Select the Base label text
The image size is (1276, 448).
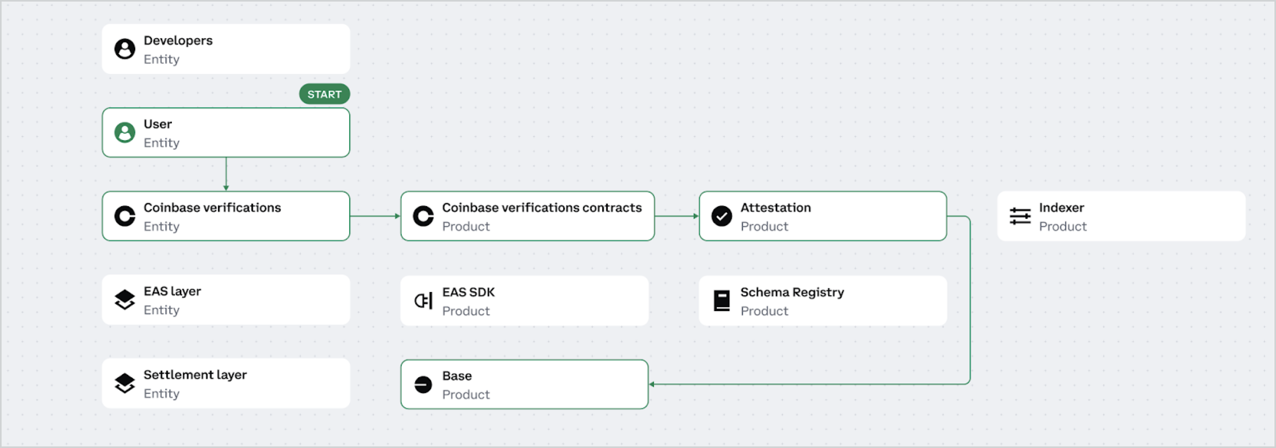tap(457, 376)
